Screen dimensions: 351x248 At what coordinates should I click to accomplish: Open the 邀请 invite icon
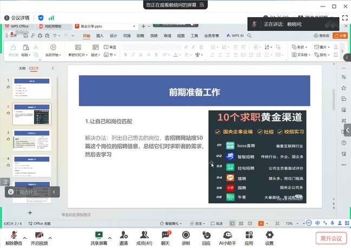pyautogui.click(x=124, y=236)
